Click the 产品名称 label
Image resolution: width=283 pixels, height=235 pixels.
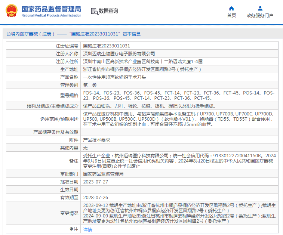[69, 77]
